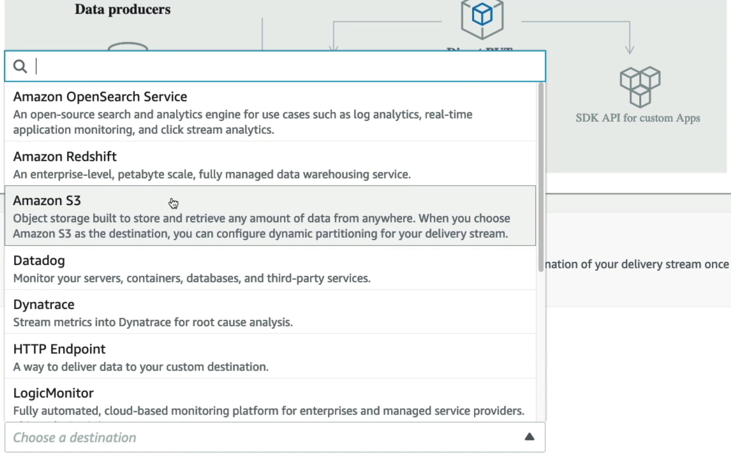Click the destination list scrollbar thumb

[x=542, y=177]
